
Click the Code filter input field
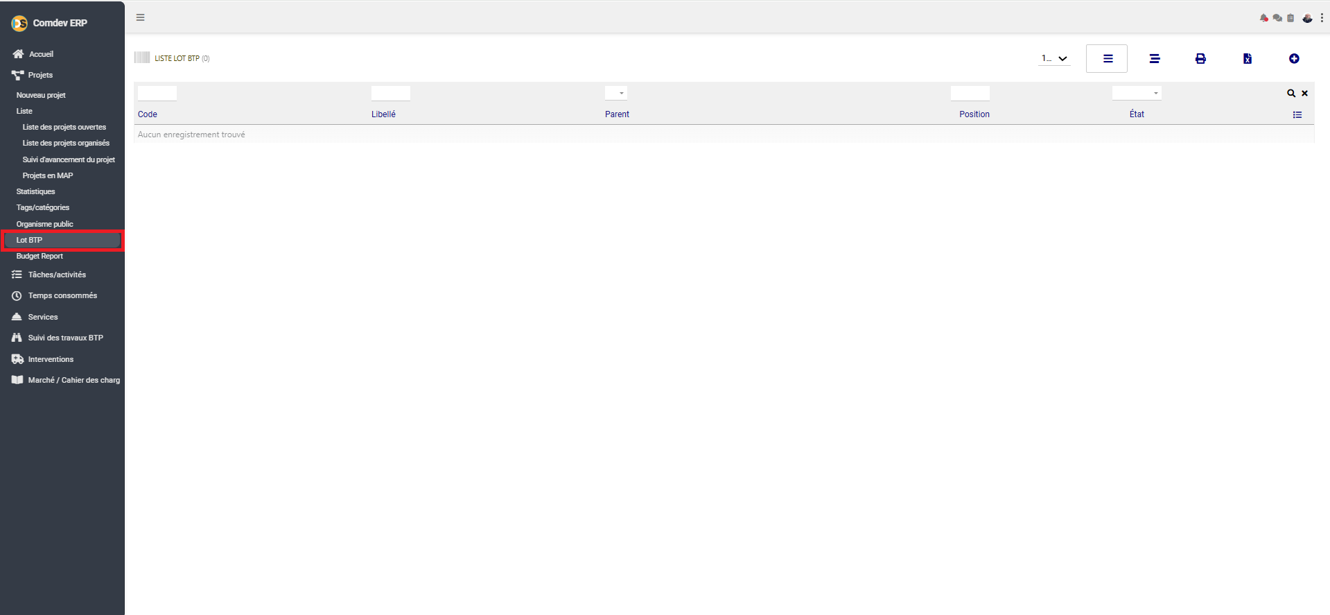click(x=157, y=93)
